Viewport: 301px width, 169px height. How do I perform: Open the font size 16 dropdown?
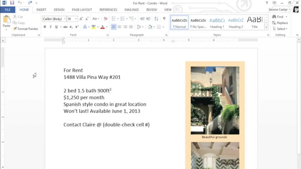[x=76, y=19]
